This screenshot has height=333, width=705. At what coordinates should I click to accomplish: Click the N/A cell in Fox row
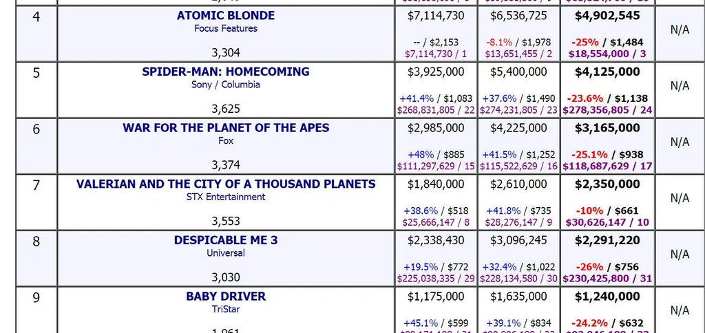click(x=680, y=142)
